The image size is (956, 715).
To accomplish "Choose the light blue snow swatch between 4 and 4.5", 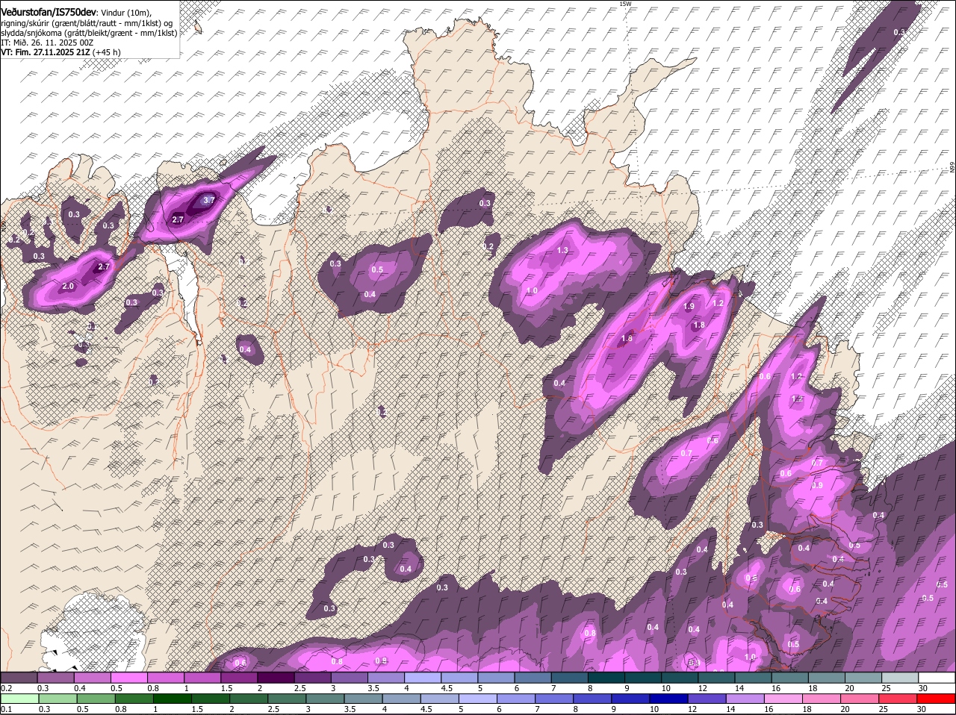I will pyautogui.click(x=423, y=677).
